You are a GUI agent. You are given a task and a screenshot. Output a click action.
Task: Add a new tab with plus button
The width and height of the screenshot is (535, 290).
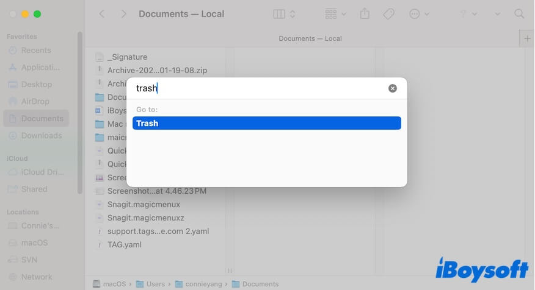(527, 38)
